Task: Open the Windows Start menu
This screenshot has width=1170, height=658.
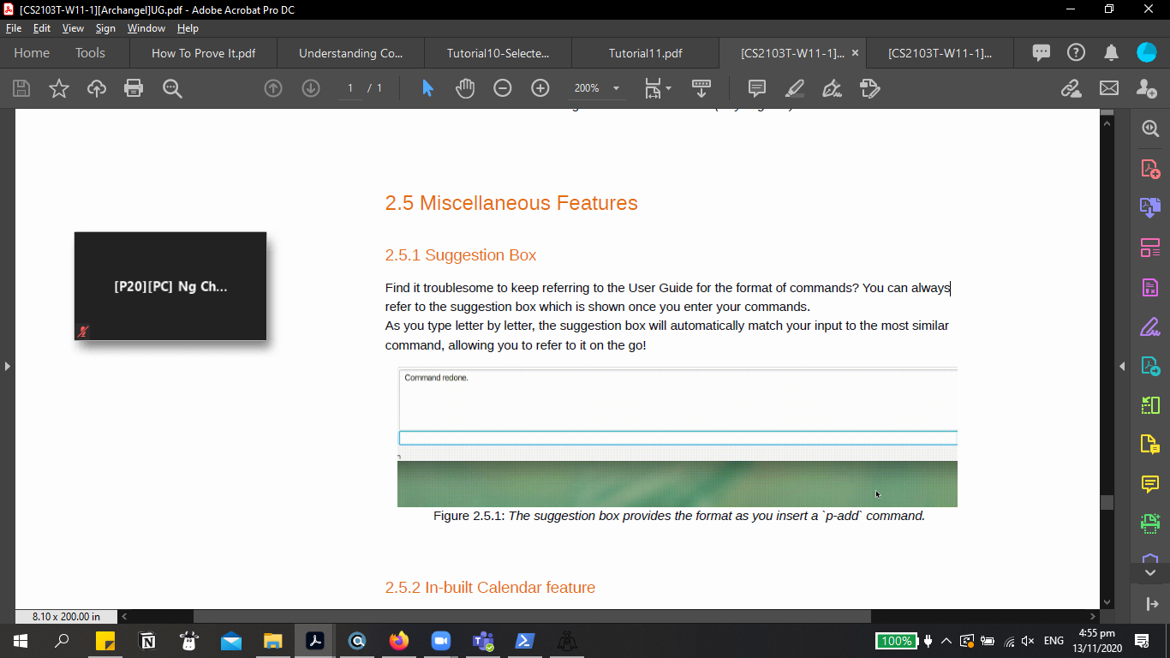Action: click(x=21, y=640)
